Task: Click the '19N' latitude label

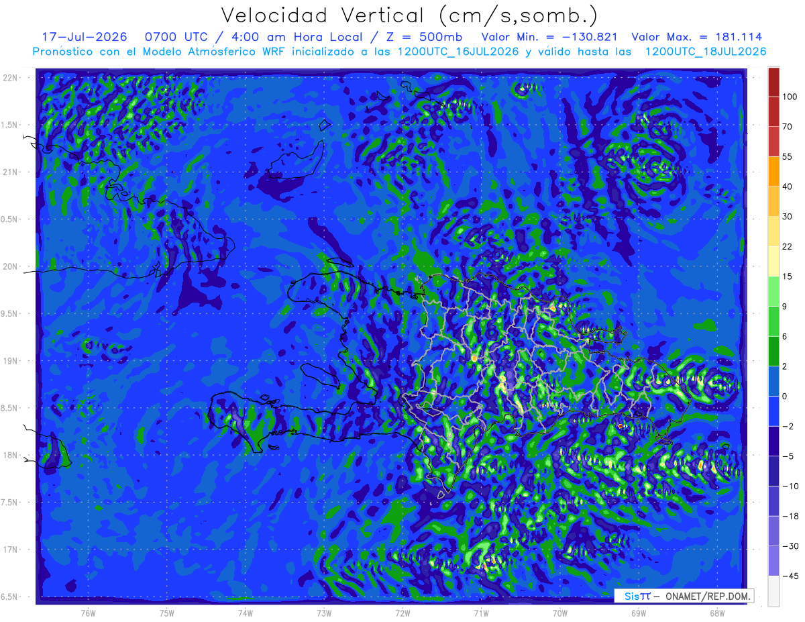Action: [x=10, y=361]
